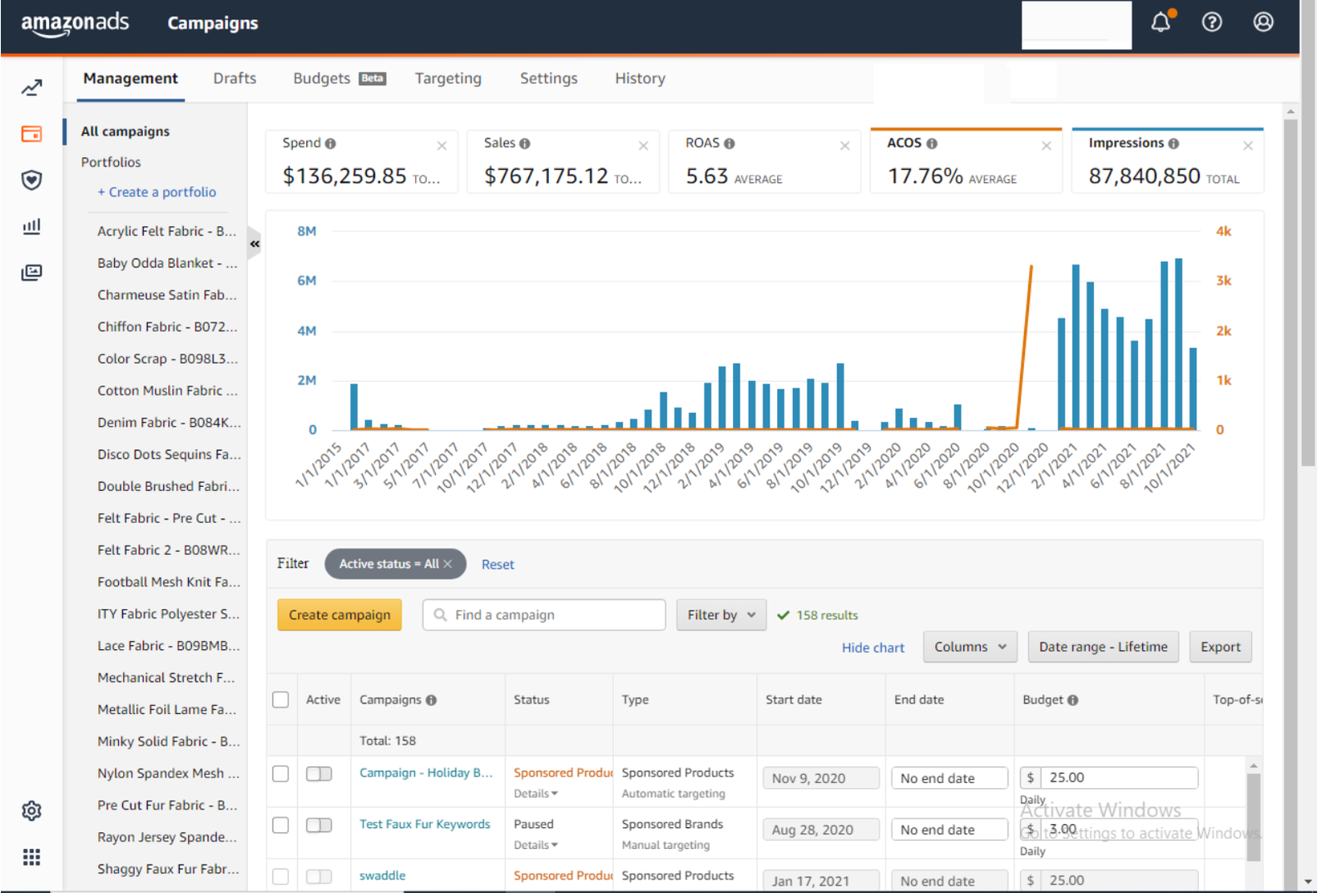
Task: Open the swaddle campaign link
Action: pos(383,876)
